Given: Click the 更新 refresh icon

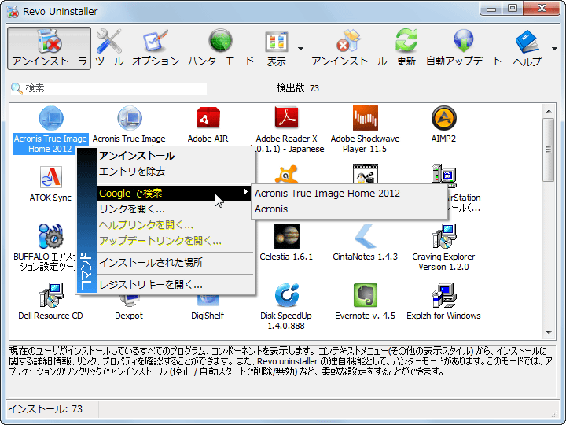Looking at the screenshot, I should coord(406,48).
